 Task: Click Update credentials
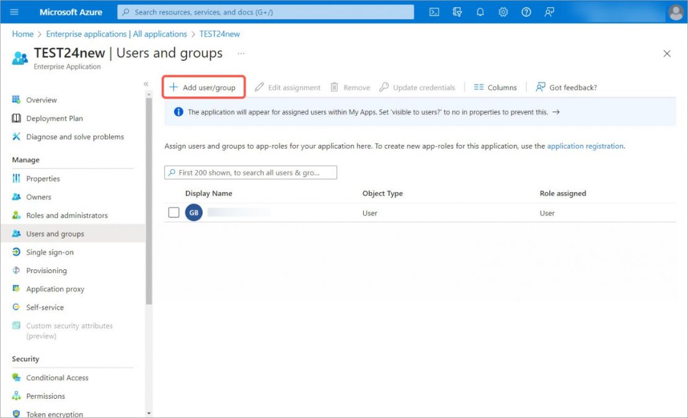pos(417,87)
